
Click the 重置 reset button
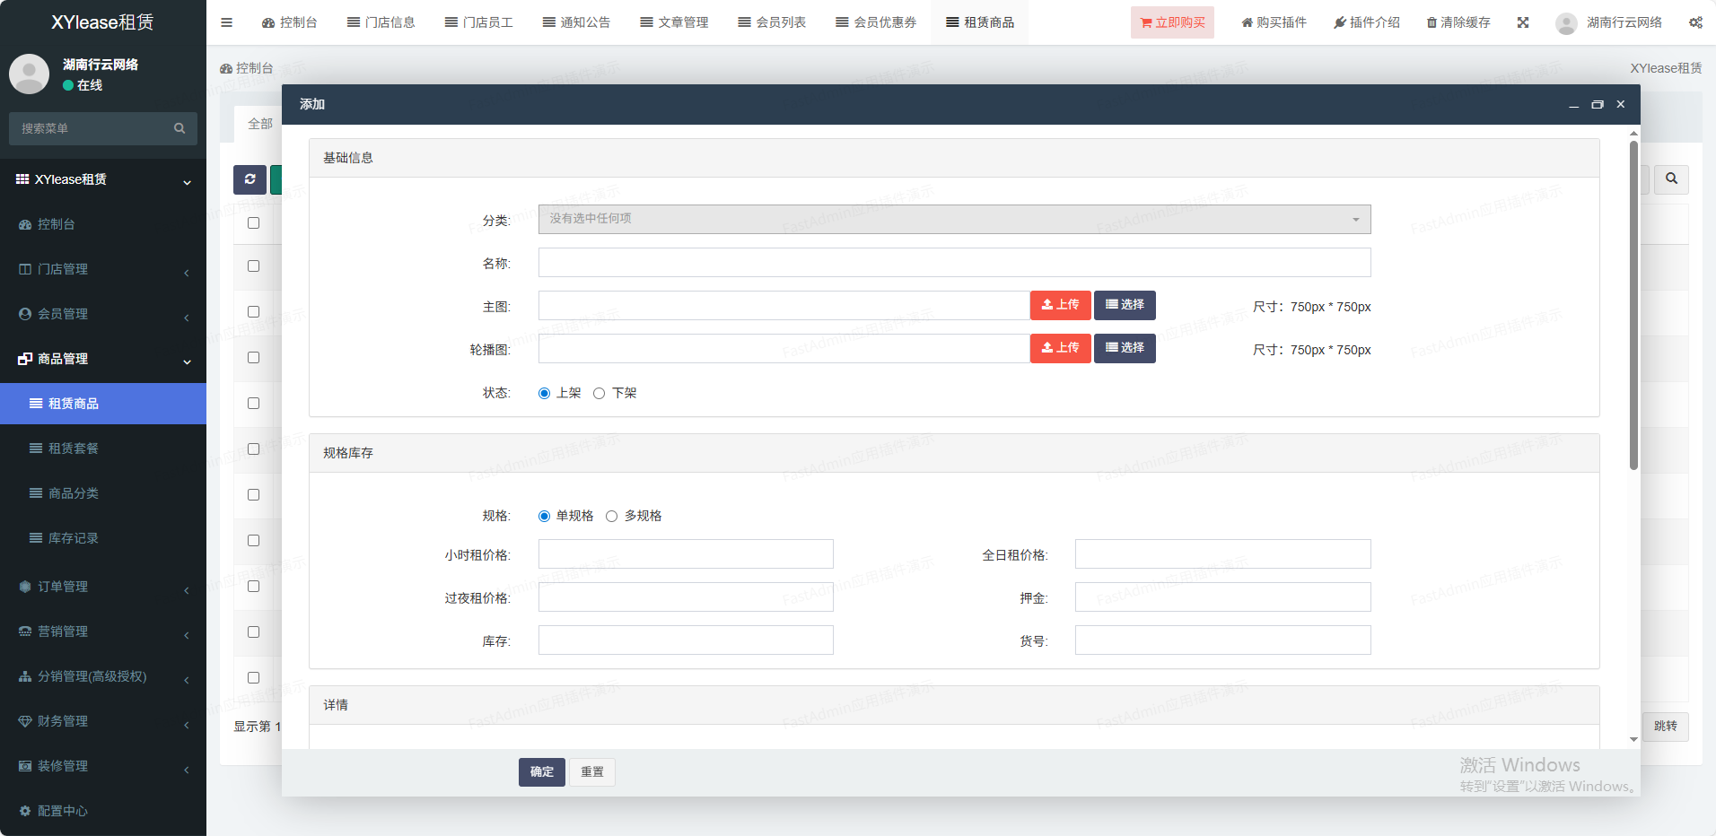pos(592,771)
